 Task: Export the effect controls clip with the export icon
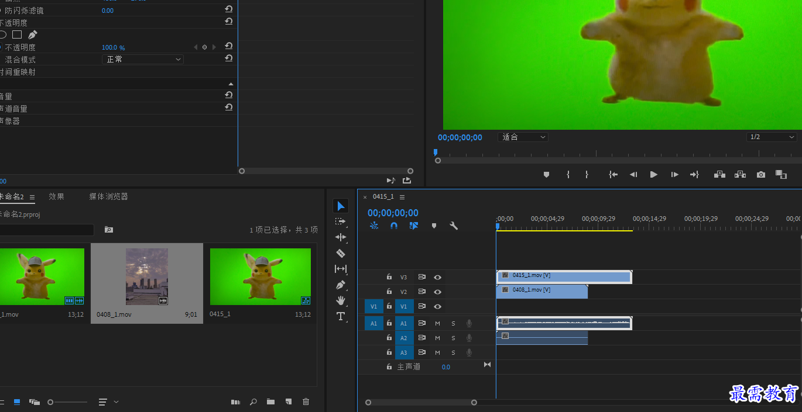407,181
